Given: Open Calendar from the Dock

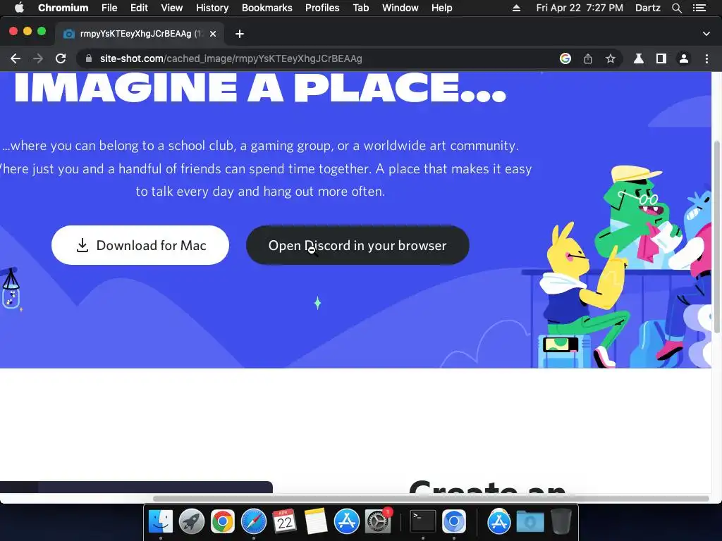Looking at the screenshot, I should tap(285, 521).
